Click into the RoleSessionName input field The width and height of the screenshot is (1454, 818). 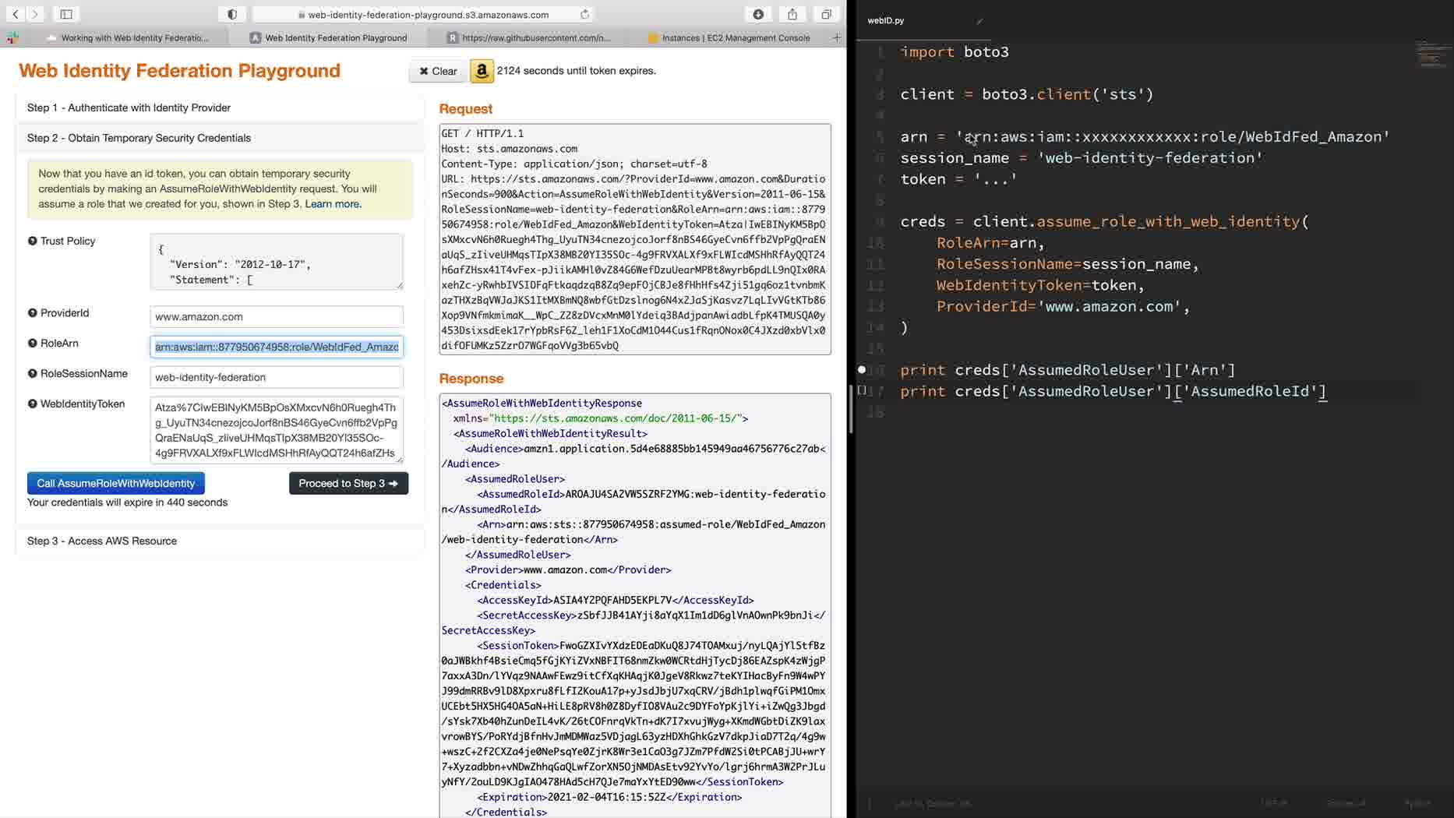(276, 377)
